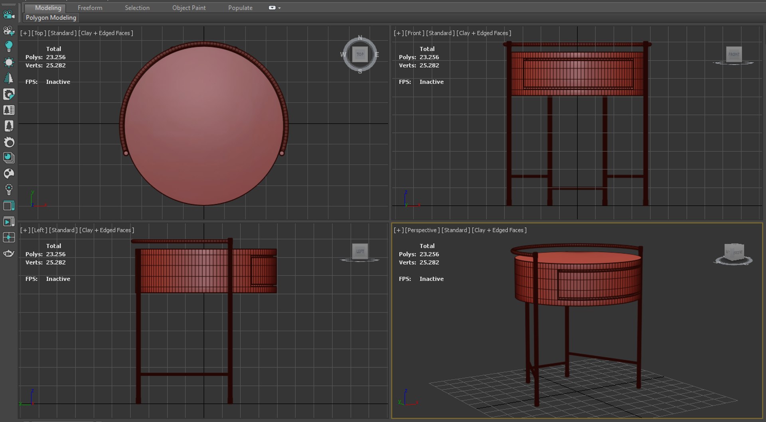Open the Object Paint ribbon tab
This screenshot has height=422, width=766.
[189, 8]
